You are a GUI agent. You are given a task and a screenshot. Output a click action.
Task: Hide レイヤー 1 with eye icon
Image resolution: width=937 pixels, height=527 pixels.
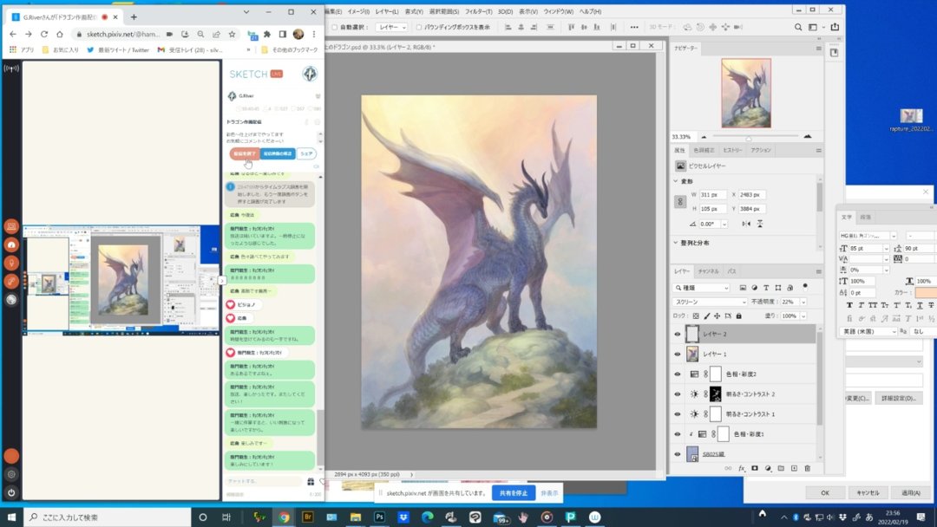[677, 354]
